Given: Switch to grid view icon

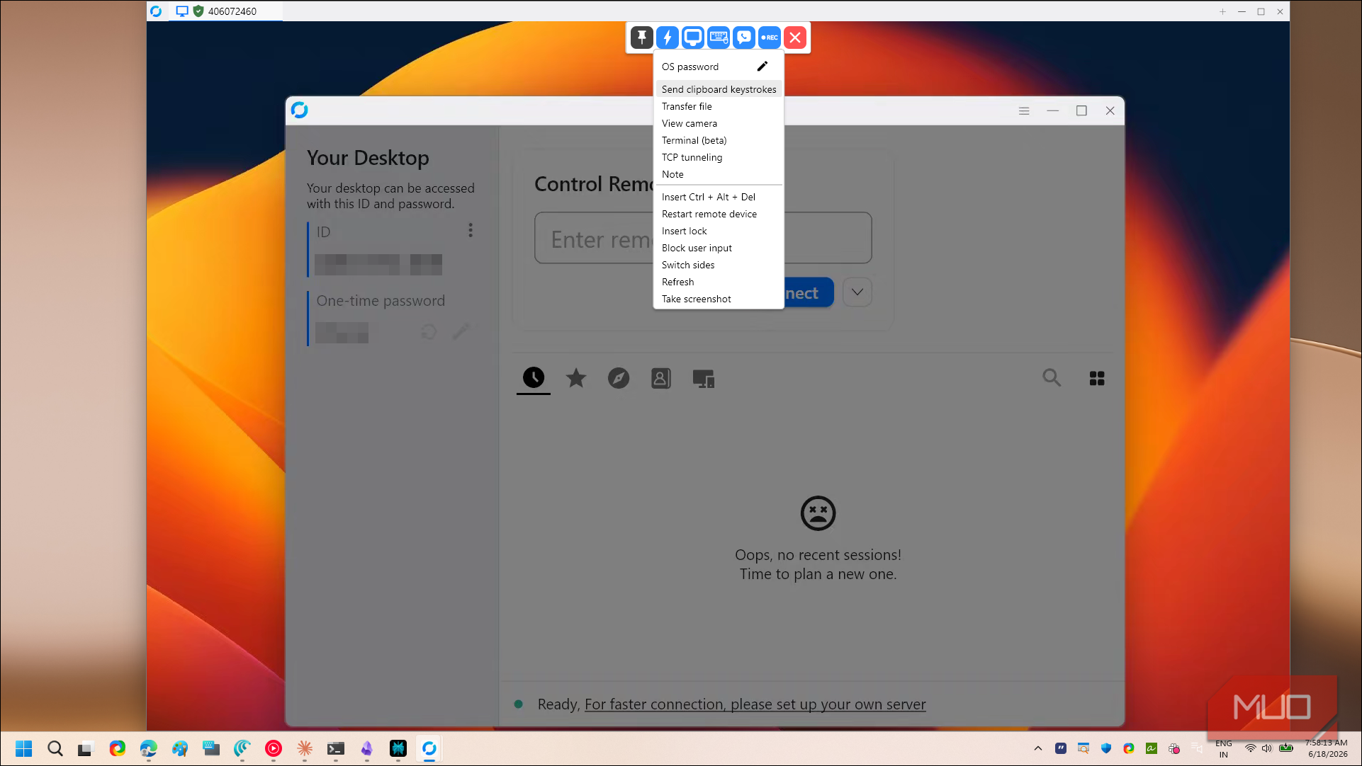Looking at the screenshot, I should pyautogui.click(x=1097, y=379).
